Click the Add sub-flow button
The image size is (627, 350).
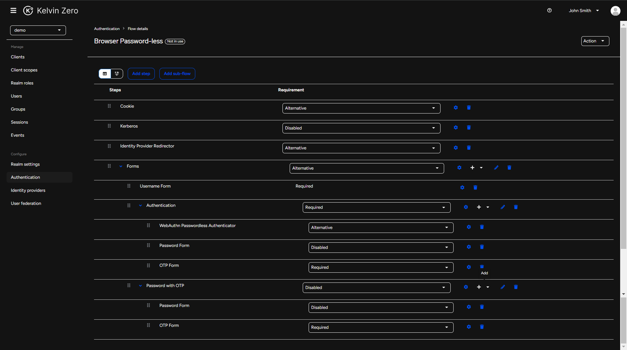point(177,74)
